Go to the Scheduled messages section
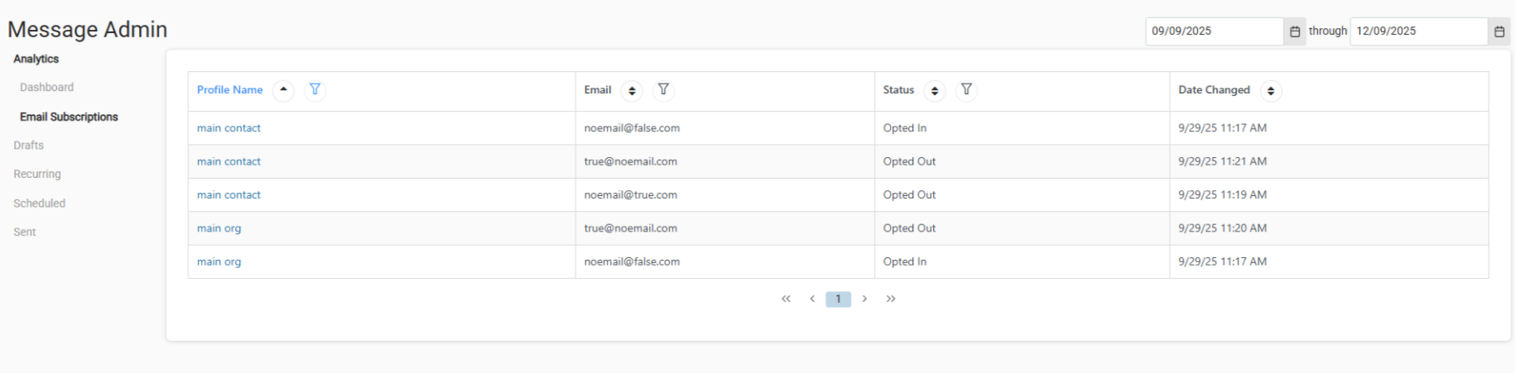This screenshot has width=1515, height=373. click(39, 203)
